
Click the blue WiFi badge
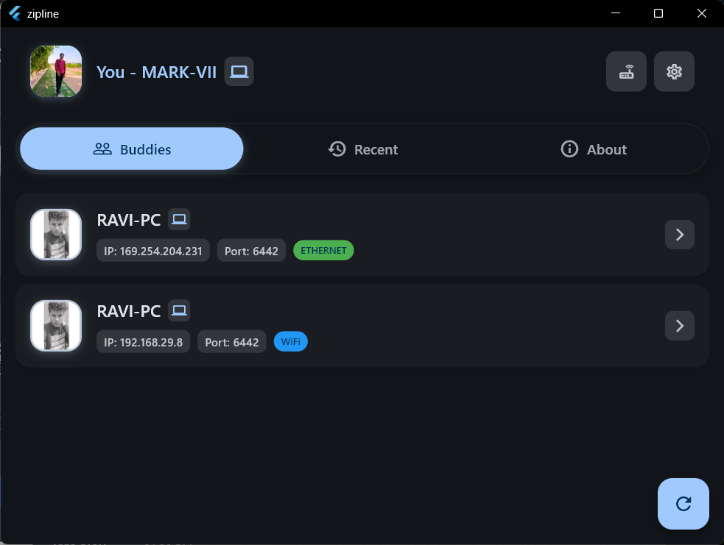(290, 342)
